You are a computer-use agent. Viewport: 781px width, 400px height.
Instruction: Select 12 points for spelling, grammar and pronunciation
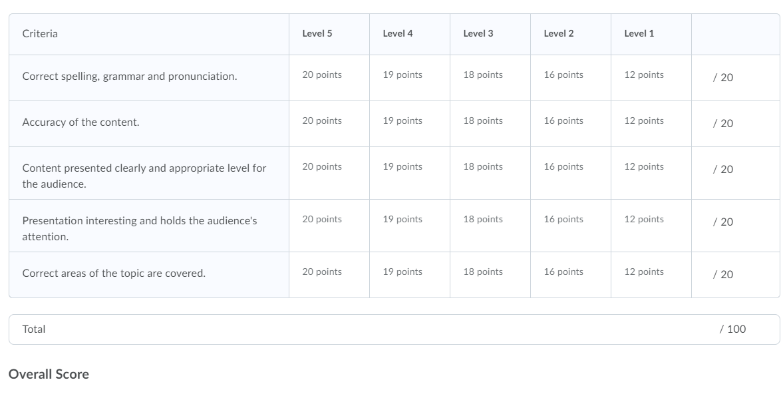click(x=651, y=78)
